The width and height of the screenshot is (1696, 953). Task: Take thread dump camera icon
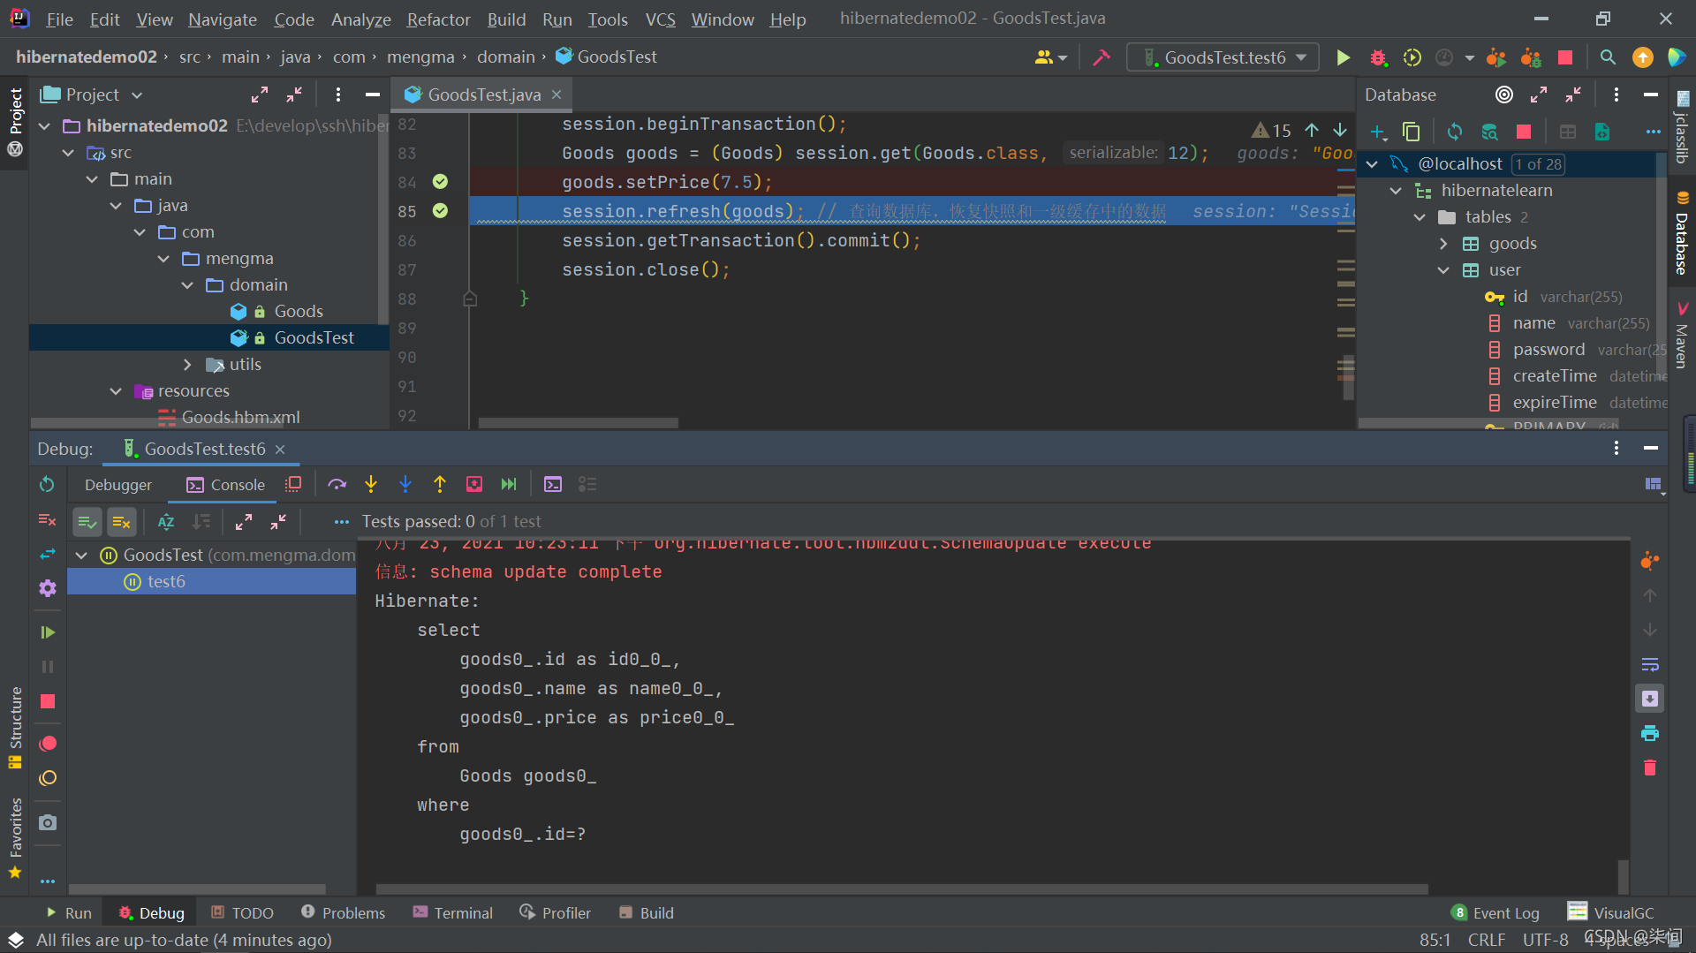pyautogui.click(x=48, y=822)
